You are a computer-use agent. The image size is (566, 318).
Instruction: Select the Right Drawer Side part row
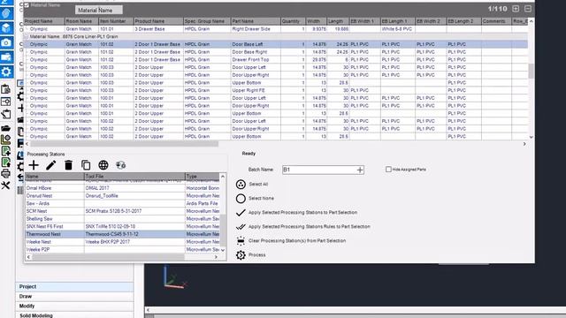(x=276, y=29)
